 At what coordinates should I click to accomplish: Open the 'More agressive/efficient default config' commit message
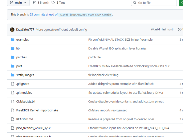coord(61,30)
